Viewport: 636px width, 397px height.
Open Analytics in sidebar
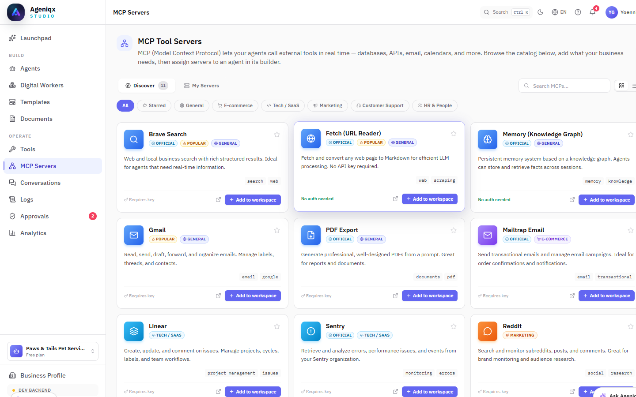tap(53, 233)
